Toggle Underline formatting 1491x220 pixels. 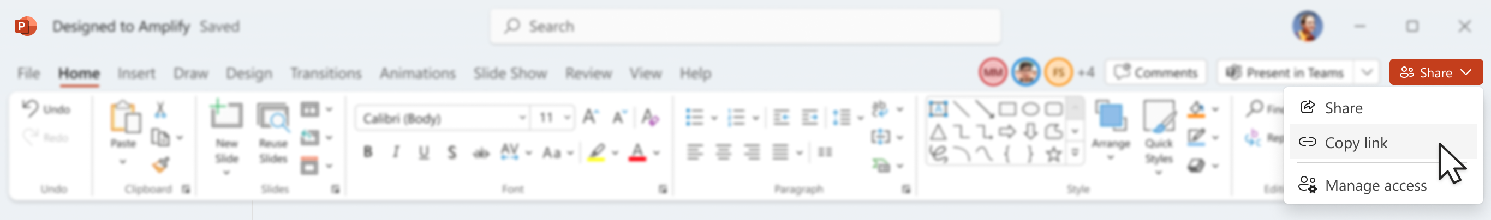(424, 152)
